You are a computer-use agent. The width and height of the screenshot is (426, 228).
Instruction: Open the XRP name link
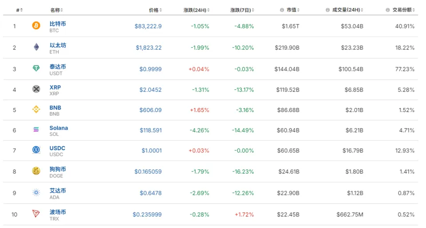pyautogui.click(x=55, y=87)
